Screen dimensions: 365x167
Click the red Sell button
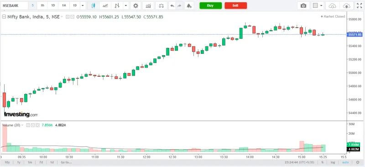[235, 5]
